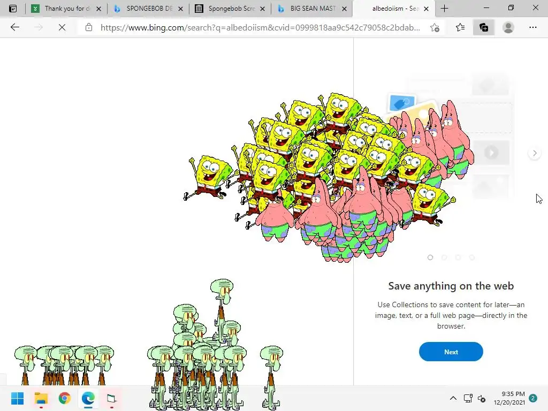Select the first carousel page dot
This screenshot has height=411, width=548.
430,257
